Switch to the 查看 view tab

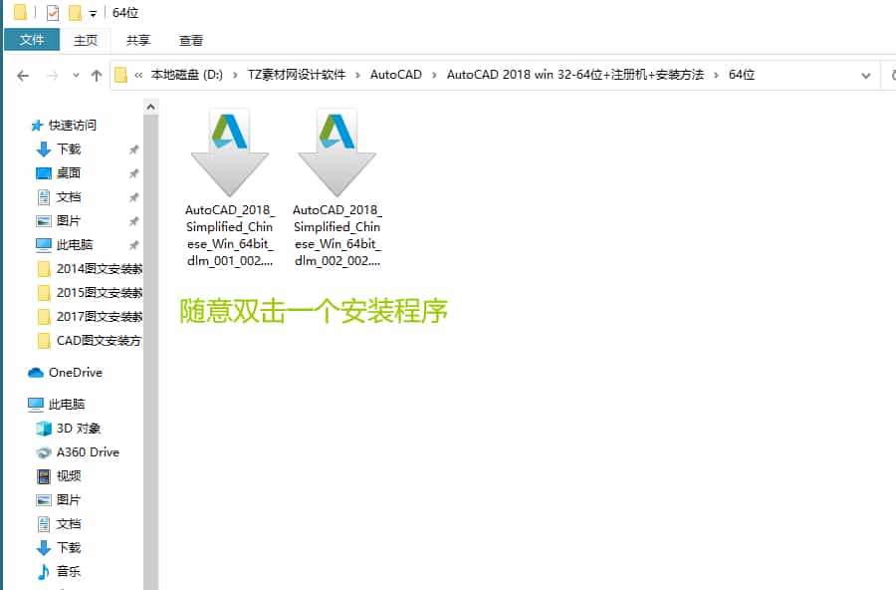click(191, 41)
